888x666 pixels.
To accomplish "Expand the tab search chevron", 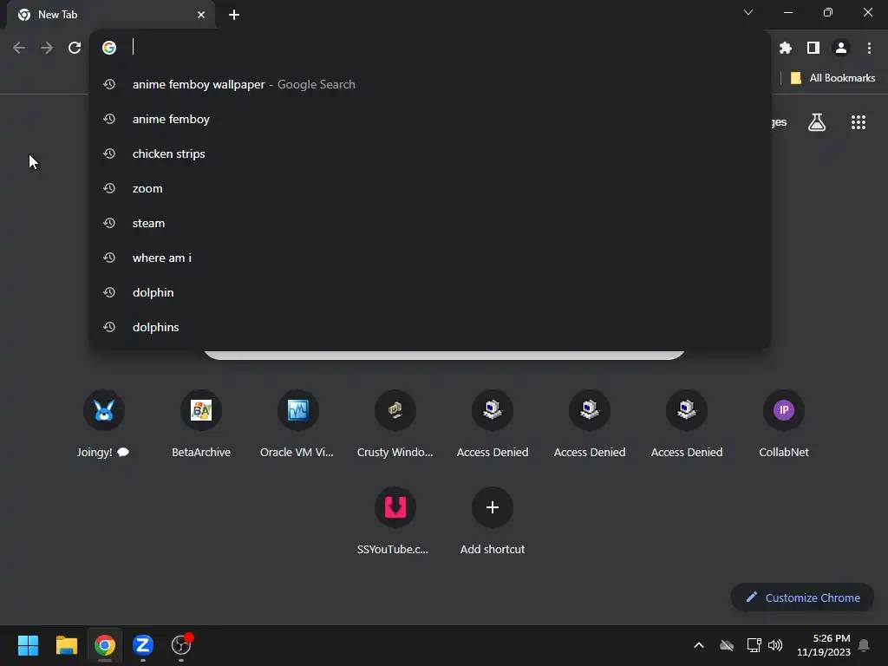I will click(748, 12).
